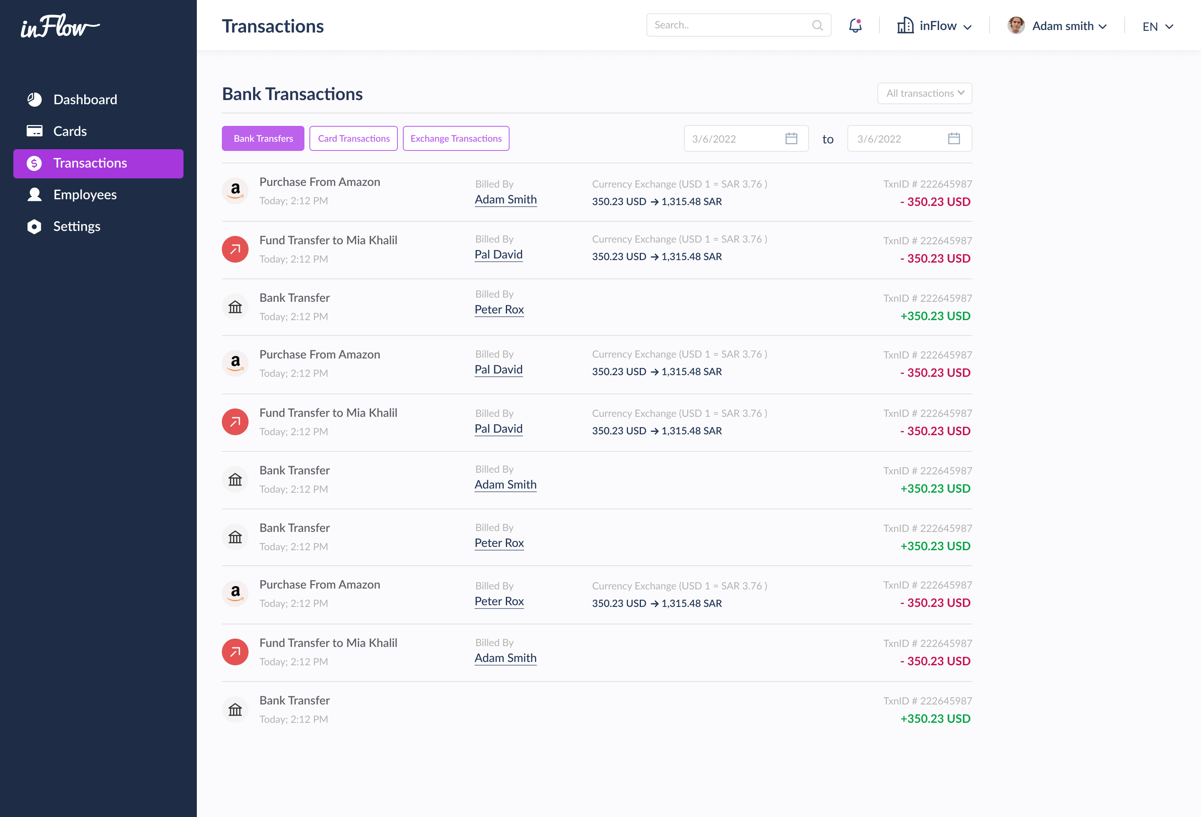Expand the inFlow company dropdown

(935, 26)
